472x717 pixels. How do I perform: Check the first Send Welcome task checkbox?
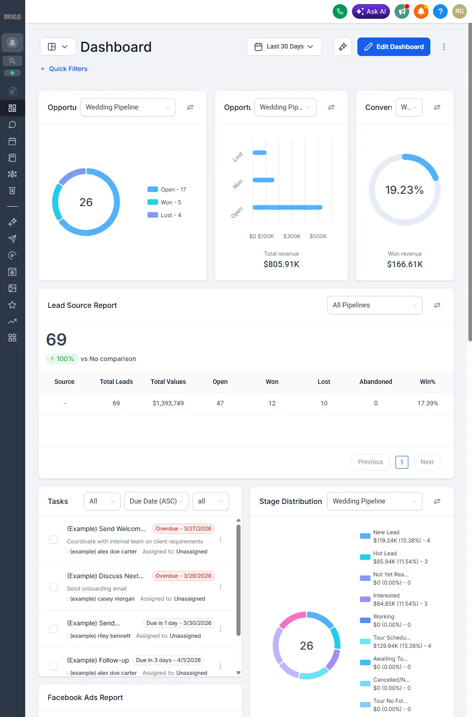53,540
